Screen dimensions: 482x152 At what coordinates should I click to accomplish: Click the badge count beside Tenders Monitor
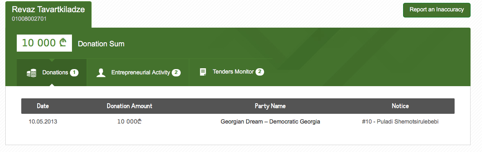260,72
